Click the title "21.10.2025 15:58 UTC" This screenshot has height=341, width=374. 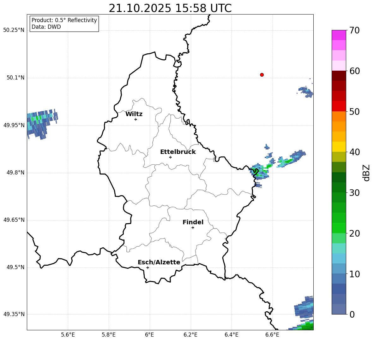pos(170,8)
